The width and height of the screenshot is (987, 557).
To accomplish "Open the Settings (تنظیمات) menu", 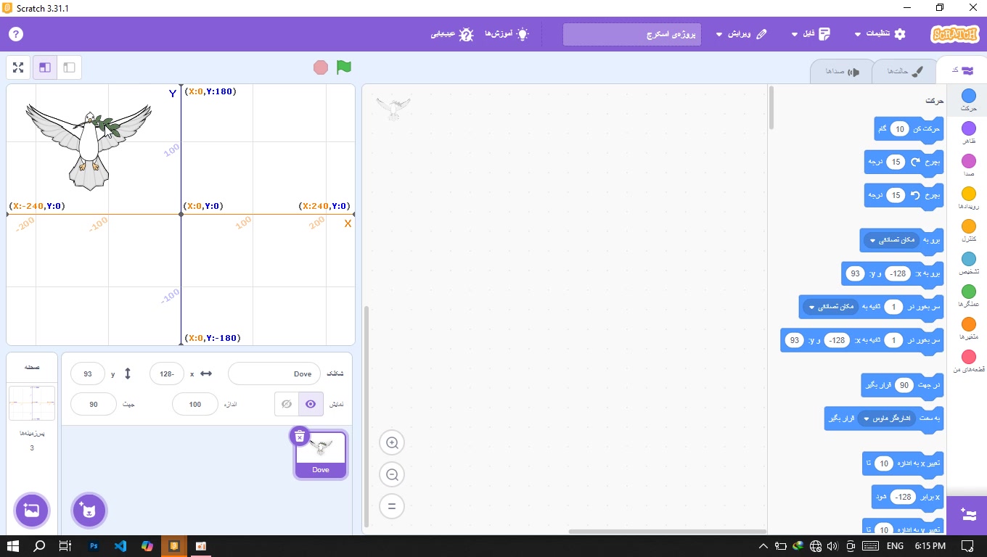I will 880,34.
